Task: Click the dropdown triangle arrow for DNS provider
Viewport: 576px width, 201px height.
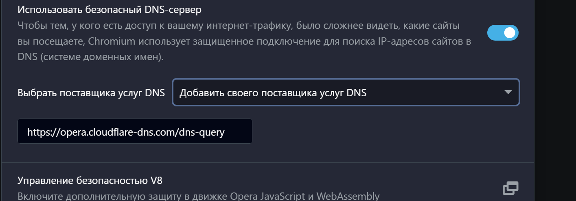Action: pos(508,93)
